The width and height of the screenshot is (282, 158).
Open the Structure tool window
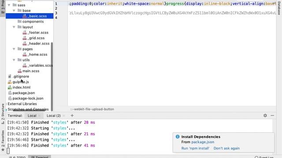click(3, 114)
